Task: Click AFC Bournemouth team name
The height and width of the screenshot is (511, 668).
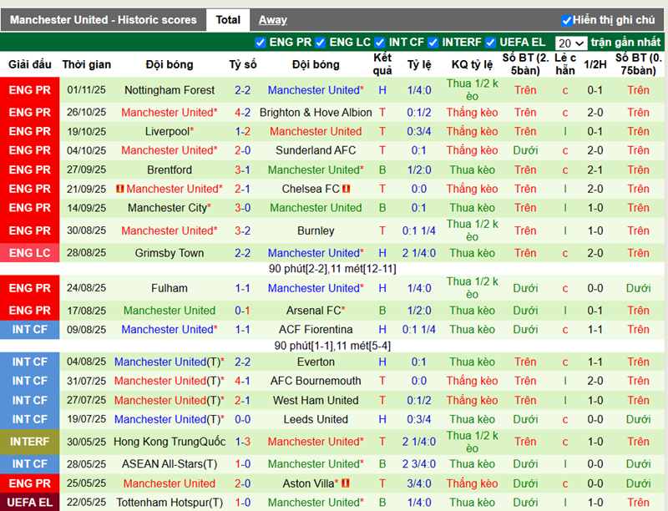Action: tap(316, 381)
